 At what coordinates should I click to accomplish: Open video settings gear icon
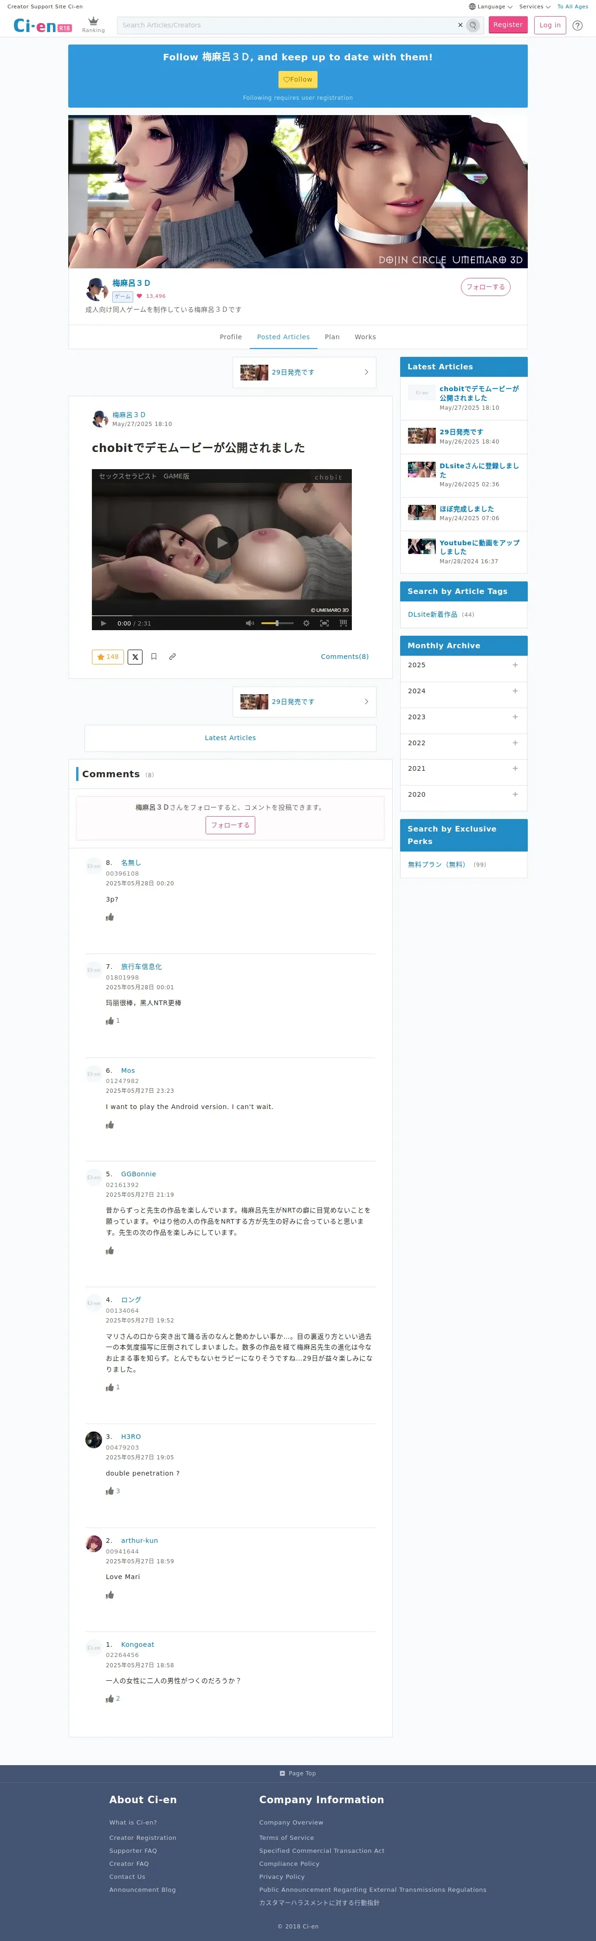306,623
